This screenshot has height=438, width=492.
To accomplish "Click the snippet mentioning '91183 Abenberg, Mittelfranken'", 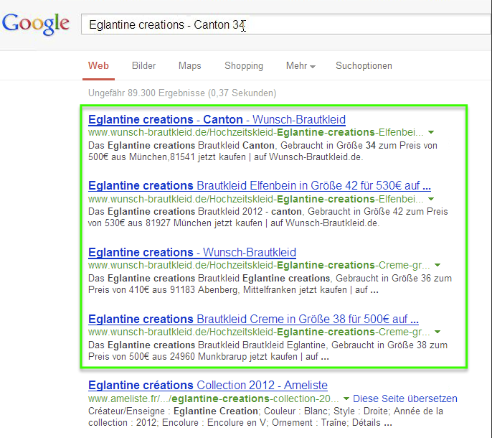I will point(270,284).
